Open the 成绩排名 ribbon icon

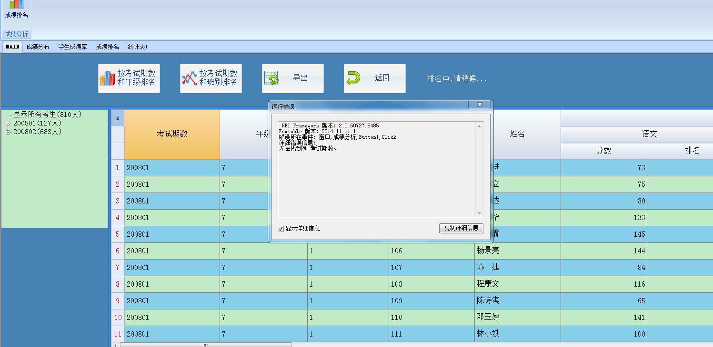pyautogui.click(x=16, y=10)
